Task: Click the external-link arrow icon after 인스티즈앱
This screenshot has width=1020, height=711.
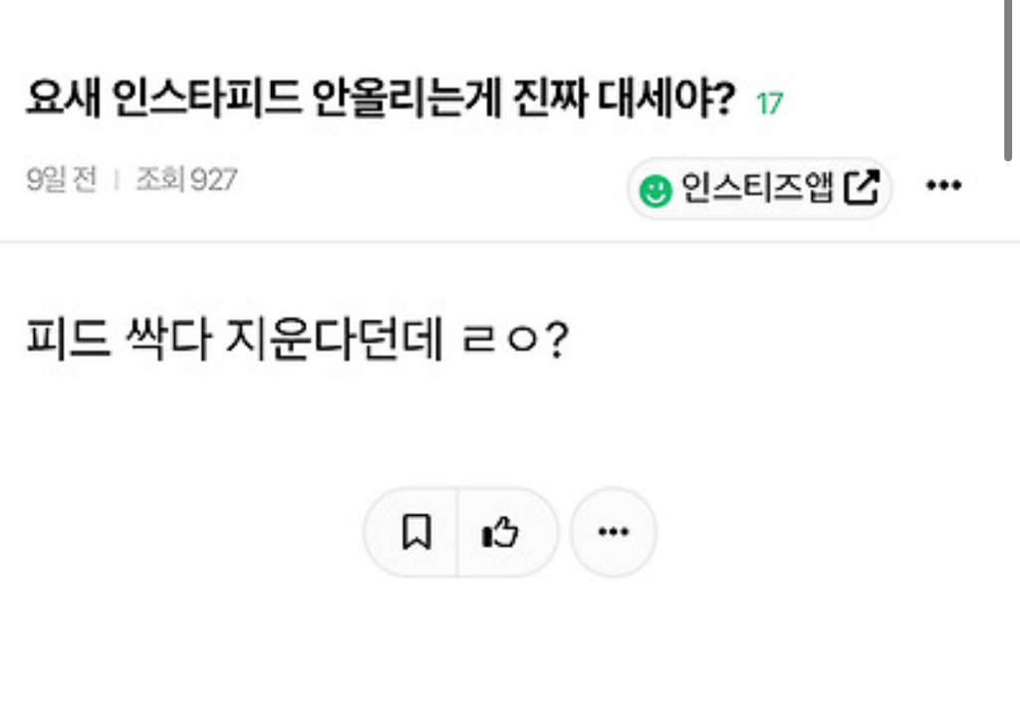Action: tap(862, 187)
